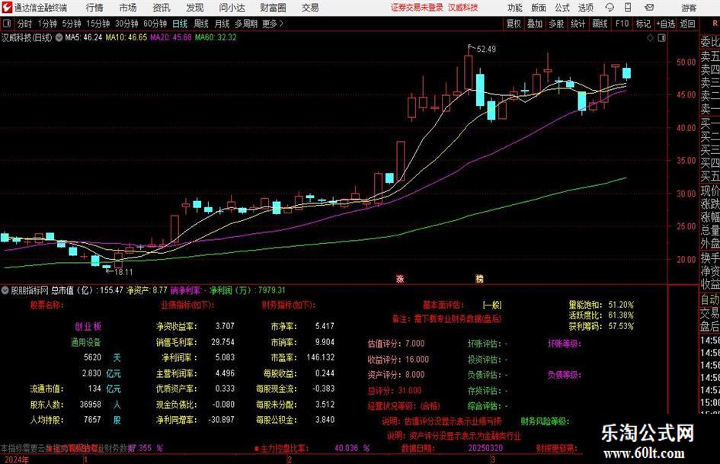Viewport: 720px width, 464px height.
Task: Open the 资讯 menu
Action: [x=162, y=8]
